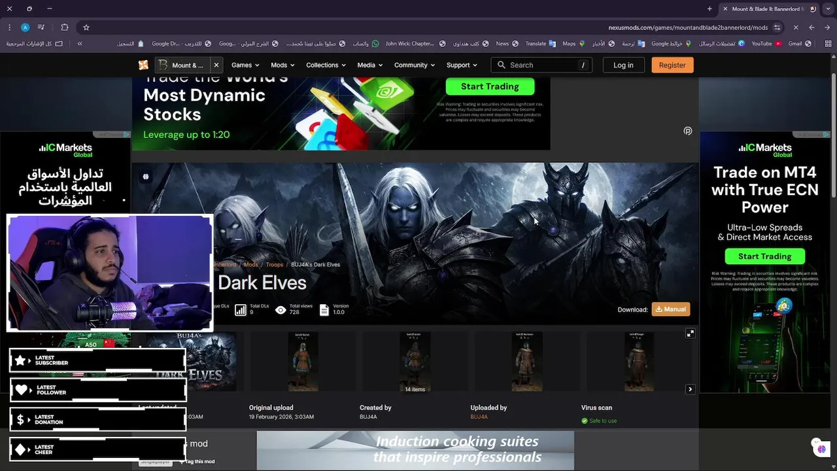Click the Log in button
The height and width of the screenshot is (471, 837).
coord(623,65)
